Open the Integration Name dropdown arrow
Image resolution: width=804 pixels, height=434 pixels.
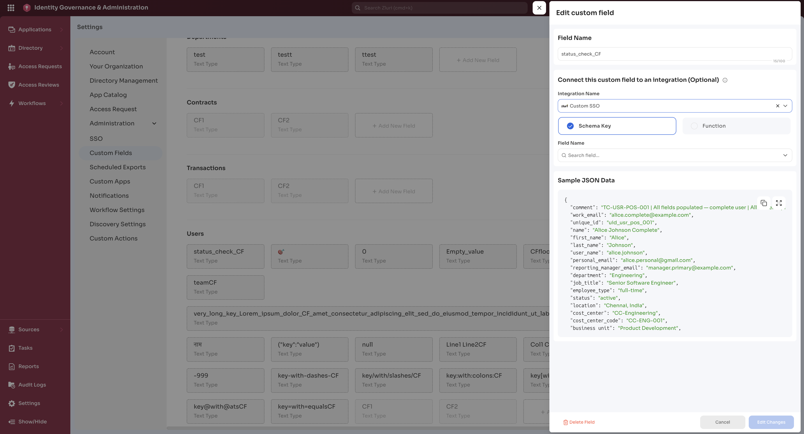click(785, 106)
